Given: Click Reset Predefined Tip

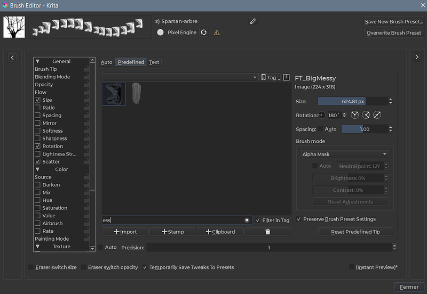Looking at the screenshot, I should point(355,232).
